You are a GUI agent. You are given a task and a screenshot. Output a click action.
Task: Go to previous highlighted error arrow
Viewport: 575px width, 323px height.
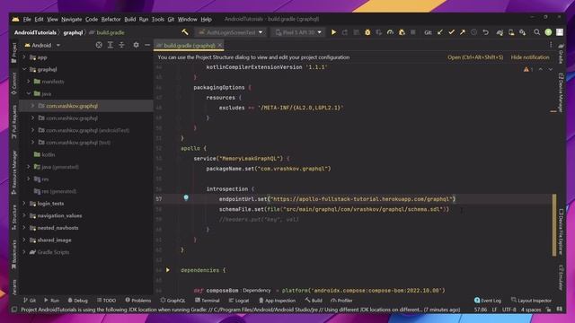click(541, 69)
